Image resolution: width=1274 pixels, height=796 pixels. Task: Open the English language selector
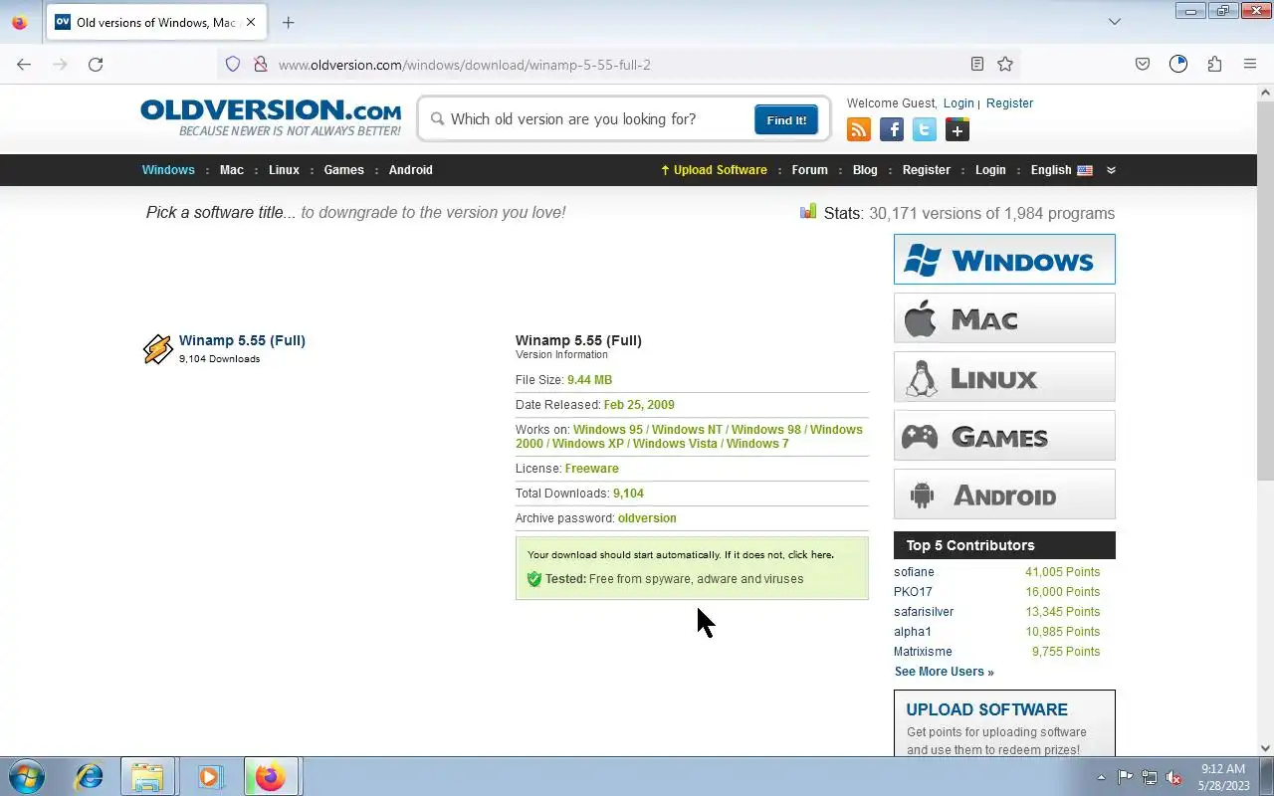click(x=1061, y=170)
